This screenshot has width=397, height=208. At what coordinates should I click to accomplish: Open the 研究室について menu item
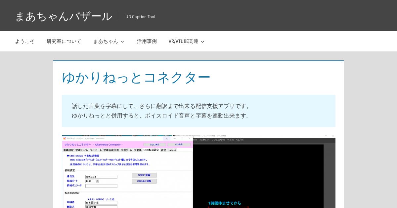click(64, 41)
